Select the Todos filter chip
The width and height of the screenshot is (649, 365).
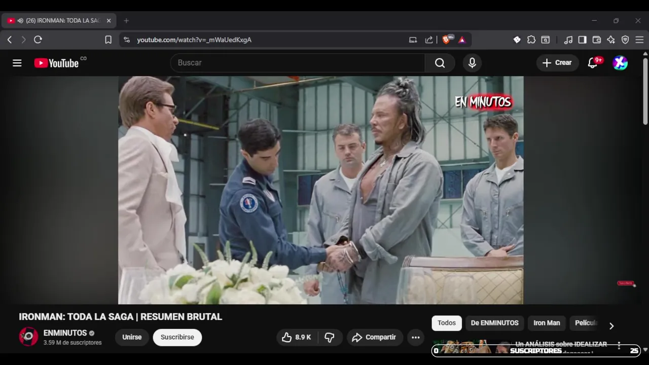[x=447, y=323]
